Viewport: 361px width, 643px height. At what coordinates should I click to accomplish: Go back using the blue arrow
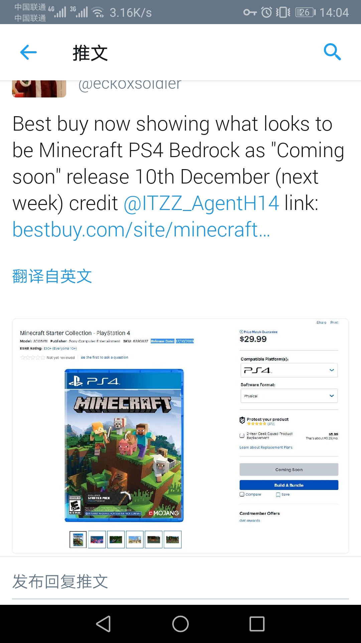(x=28, y=52)
